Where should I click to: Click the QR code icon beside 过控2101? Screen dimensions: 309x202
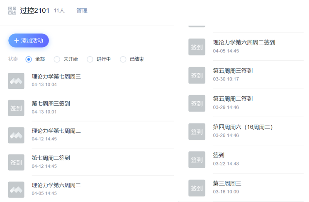tap(12, 11)
